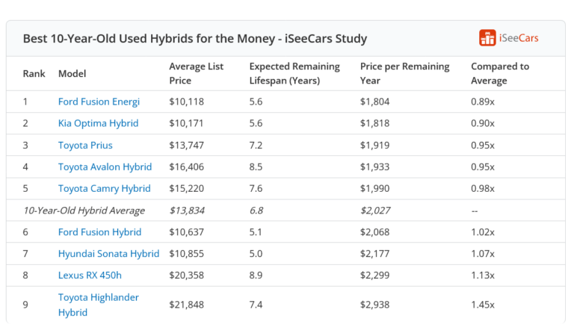Image resolution: width=574 pixels, height=333 pixels.
Task: Click the $10,118 price cell
Action: click(x=186, y=102)
